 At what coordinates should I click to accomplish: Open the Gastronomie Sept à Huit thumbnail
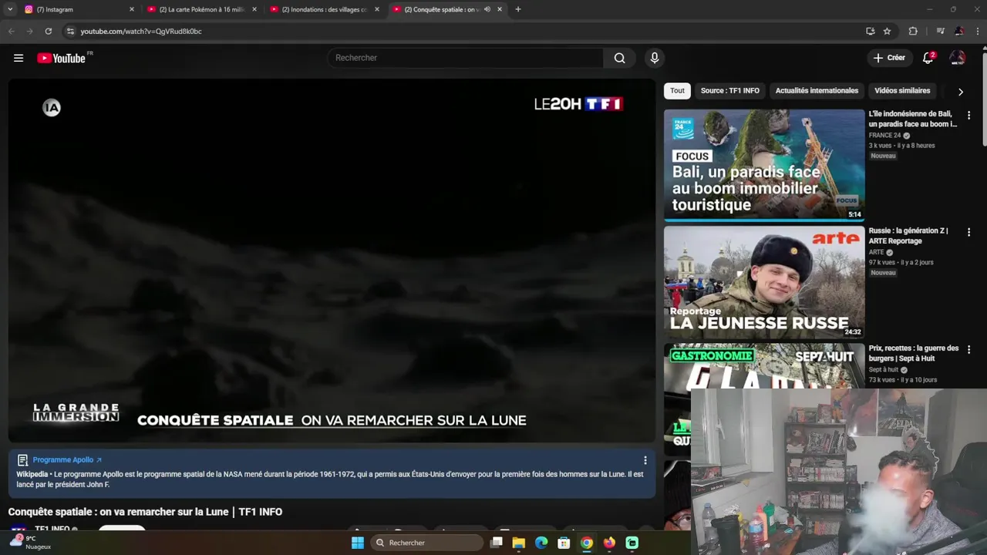(x=764, y=365)
